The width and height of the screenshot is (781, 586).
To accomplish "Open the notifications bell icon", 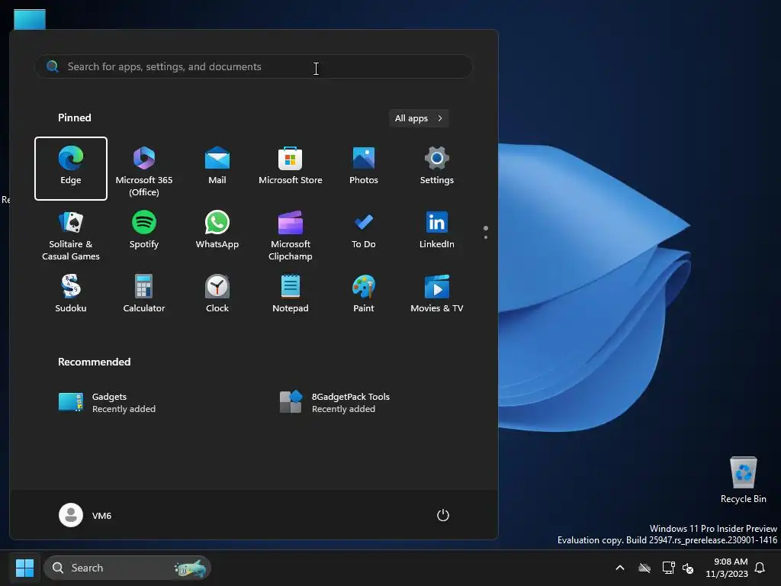I will [x=760, y=568].
